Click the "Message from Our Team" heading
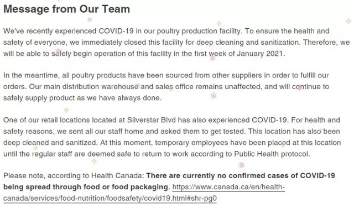Viewport: 354px width, 208px height. click(66, 9)
